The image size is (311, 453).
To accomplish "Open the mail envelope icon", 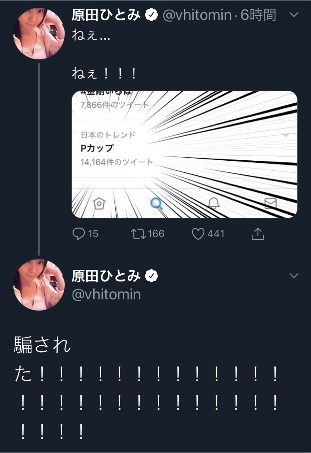I will [x=270, y=203].
